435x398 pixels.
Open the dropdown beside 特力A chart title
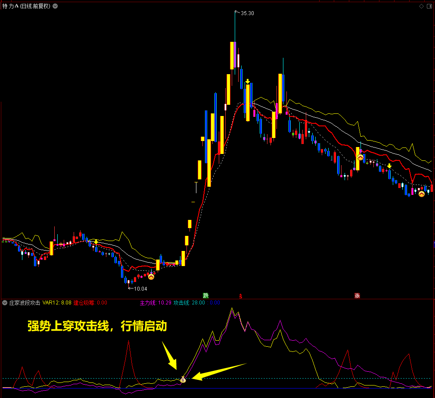pyautogui.click(x=55, y=6)
